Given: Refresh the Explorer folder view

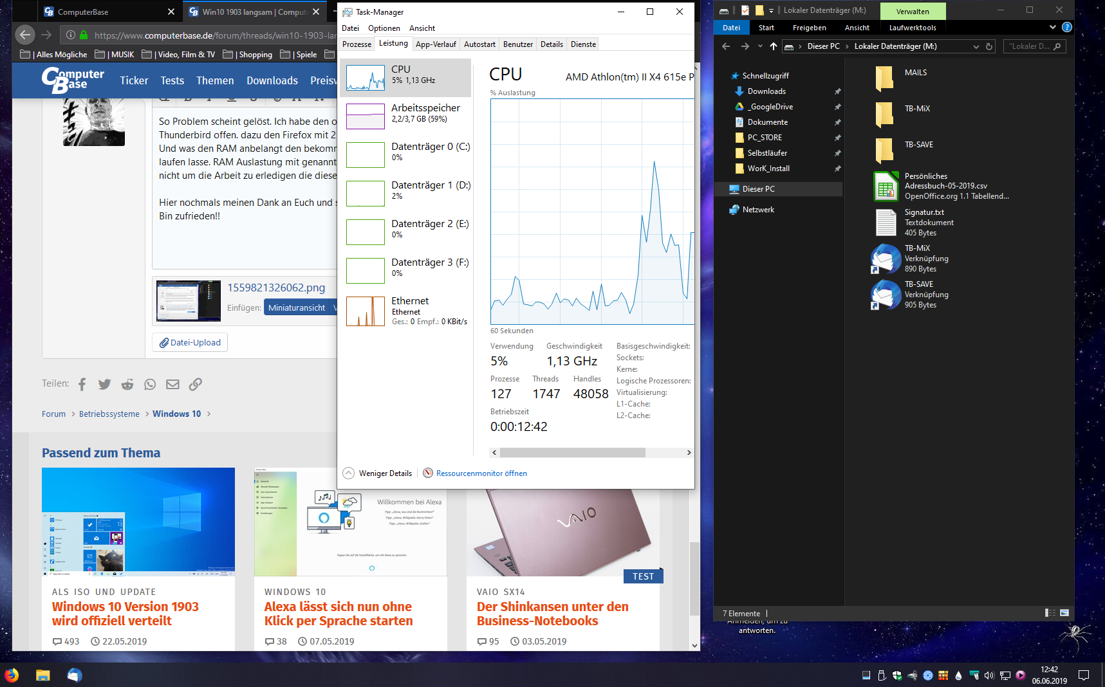Looking at the screenshot, I should [989, 46].
